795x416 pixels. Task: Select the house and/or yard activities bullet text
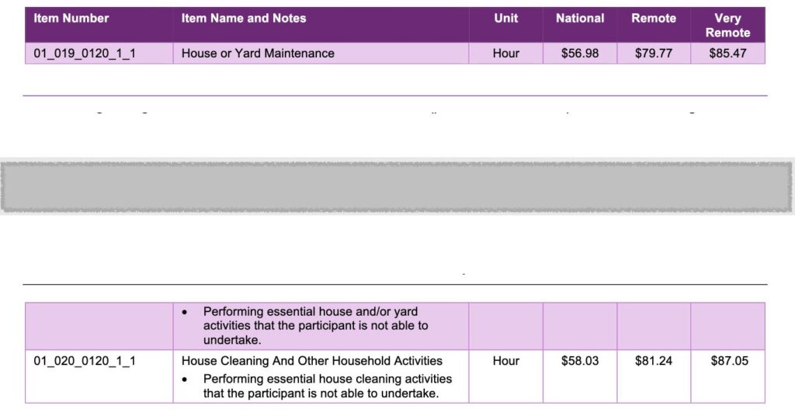pyautogui.click(x=314, y=326)
